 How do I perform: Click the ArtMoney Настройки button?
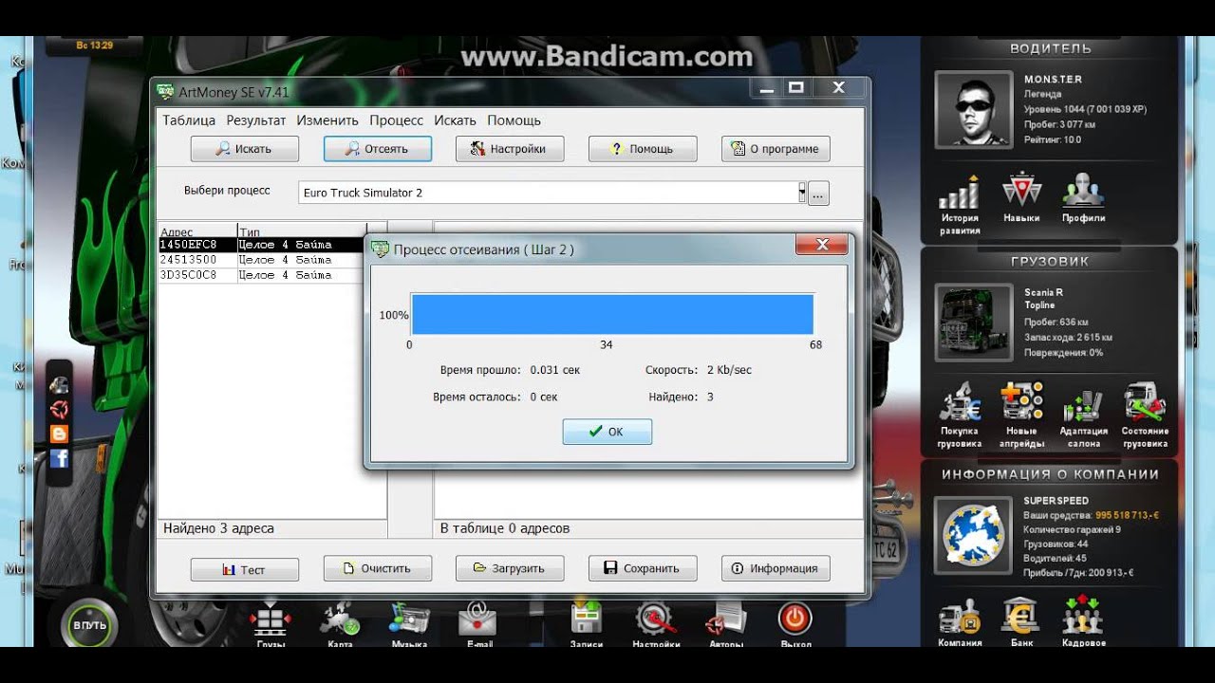tap(510, 149)
